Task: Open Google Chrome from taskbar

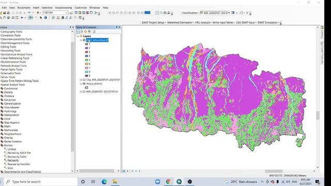Action: point(168,181)
